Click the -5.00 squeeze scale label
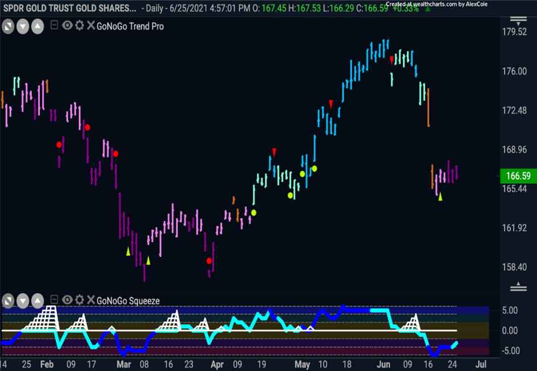This screenshot has height=371, width=537. [510, 351]
